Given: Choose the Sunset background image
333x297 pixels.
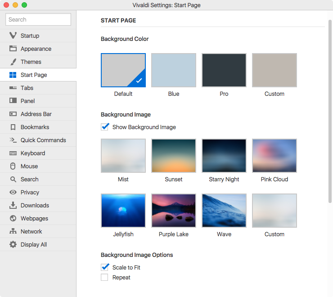Looking at the screenshot, I should pyautogui.click(x=174, y=156).
